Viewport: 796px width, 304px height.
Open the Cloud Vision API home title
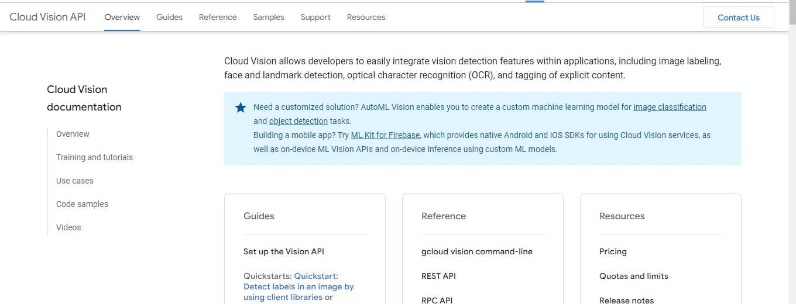coord(47,17)
